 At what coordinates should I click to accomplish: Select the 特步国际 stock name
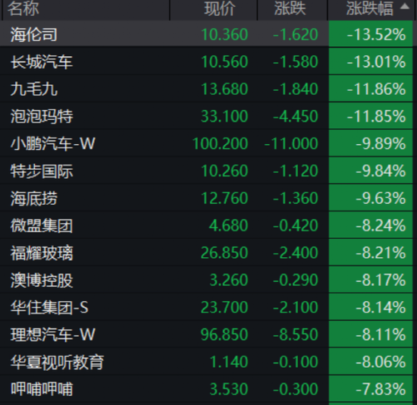point(42,171)
